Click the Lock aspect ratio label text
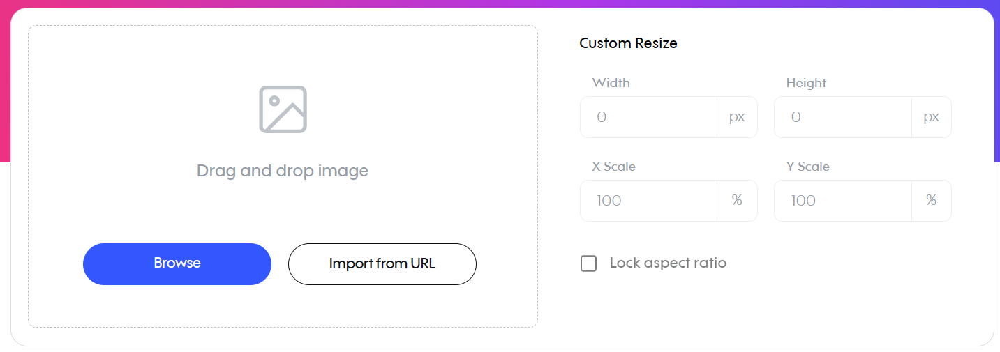Image resolution: width=1000 pixels, height=352 pixels. [x=668, y=263]
